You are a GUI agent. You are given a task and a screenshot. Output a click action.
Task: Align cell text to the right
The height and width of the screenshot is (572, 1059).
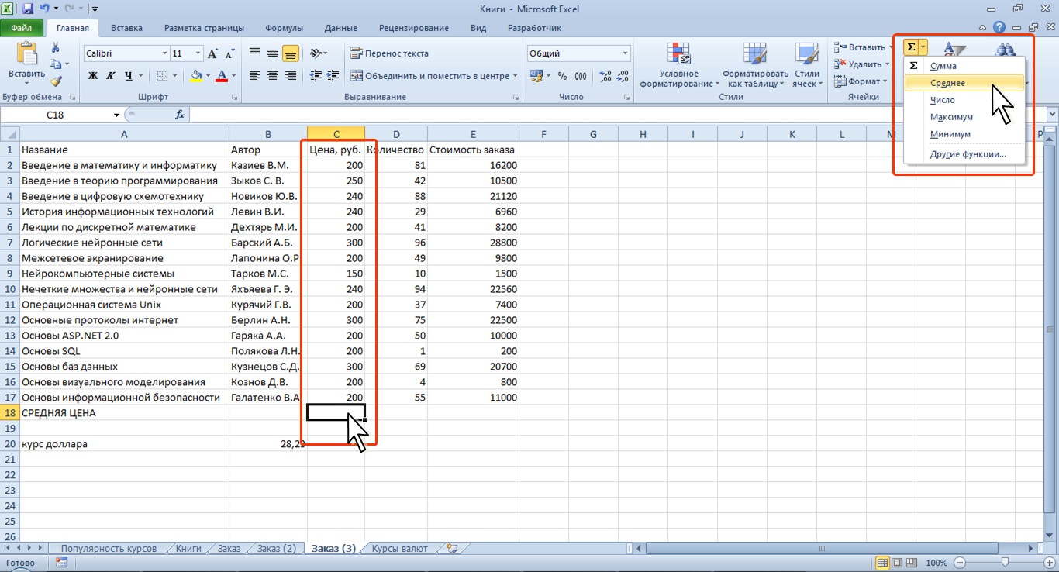pyautogui.click(x=291, y=76)
